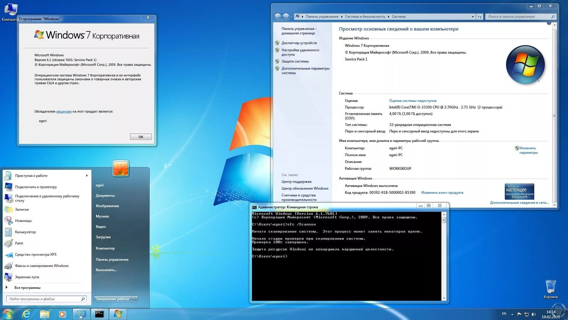Open Windows Explorer folder icon on taskbar
This screenshot has width=568, height=320.
(x=44, y=314)
